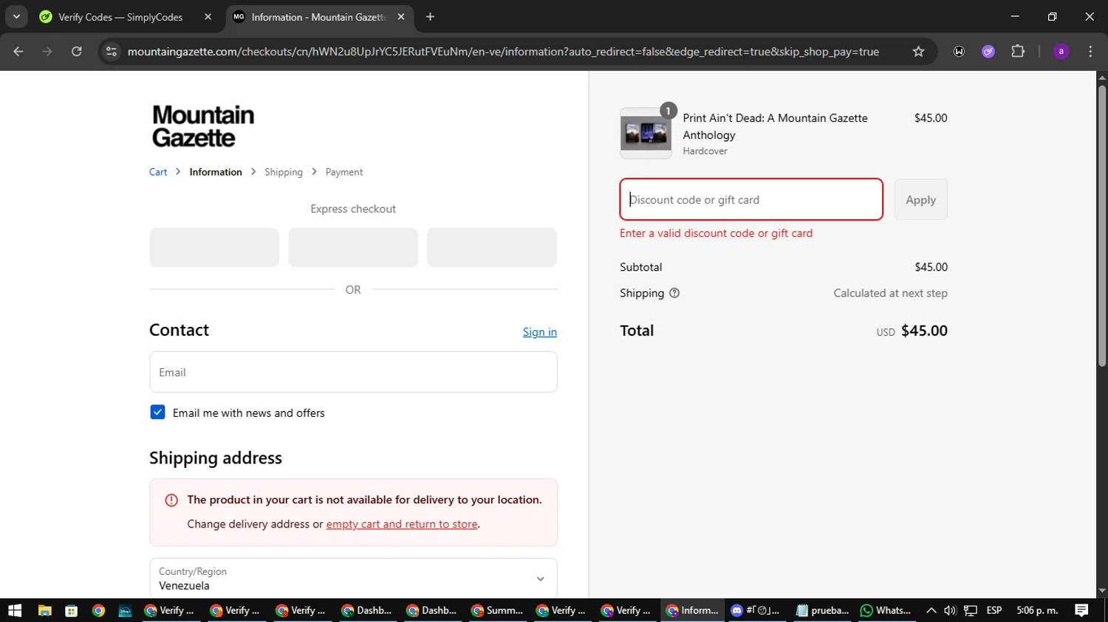Click the Shipping breadcrumb step
The height and width of the screenshot is (622, 1108).
(284, 172)
